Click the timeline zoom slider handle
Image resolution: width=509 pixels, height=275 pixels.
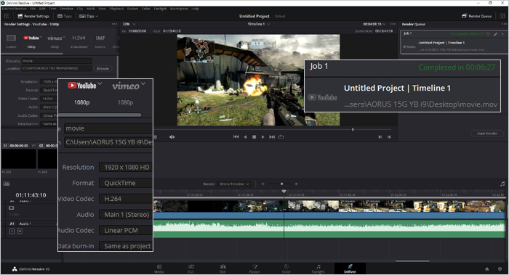coord(282,184)
